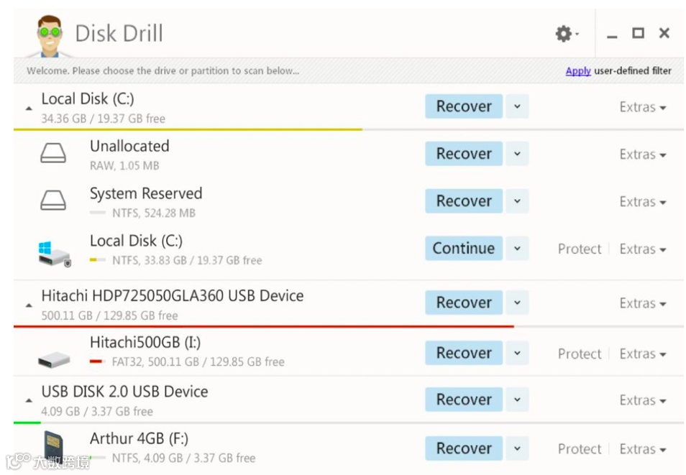
Task: Click the text 'FAT32, 500.11 GB / 129.85 GB free'
Action: click(198, 361)
